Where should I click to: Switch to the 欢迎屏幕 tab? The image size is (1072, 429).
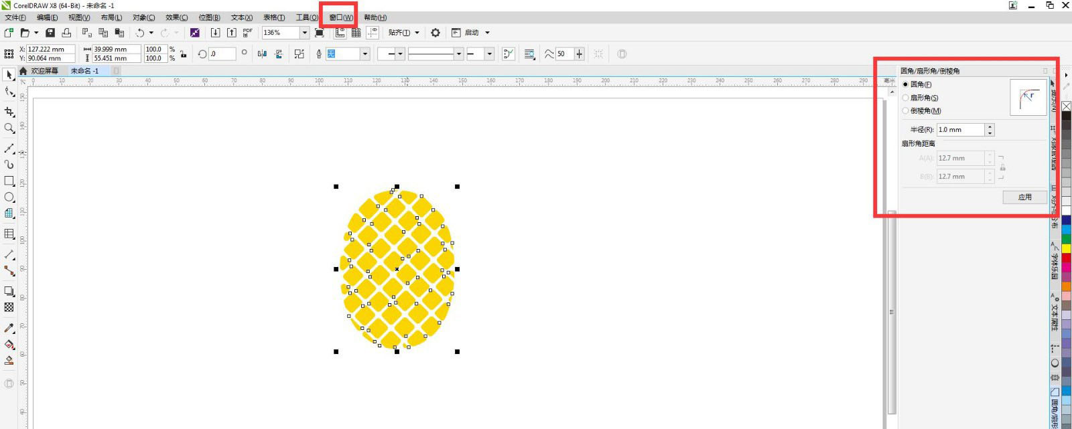[44, 71]
